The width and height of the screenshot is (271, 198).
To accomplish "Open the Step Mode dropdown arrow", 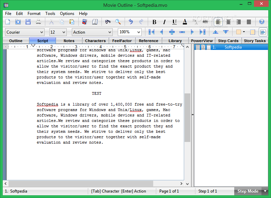I will (x=265, y=191).
